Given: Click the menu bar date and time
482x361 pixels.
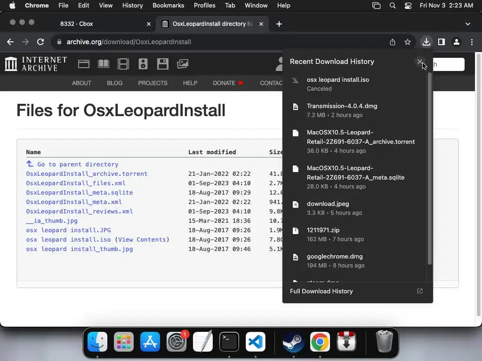Looking at the screenshot, I should [x=446, y=6].
